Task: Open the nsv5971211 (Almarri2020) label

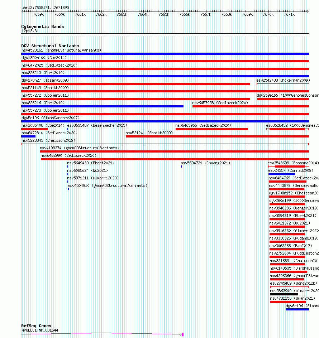Action: [x=93, y=178]
